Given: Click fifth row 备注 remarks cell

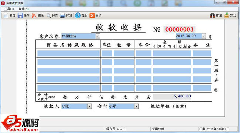Looking at the screenshot, I should click(x=202, y=88).
